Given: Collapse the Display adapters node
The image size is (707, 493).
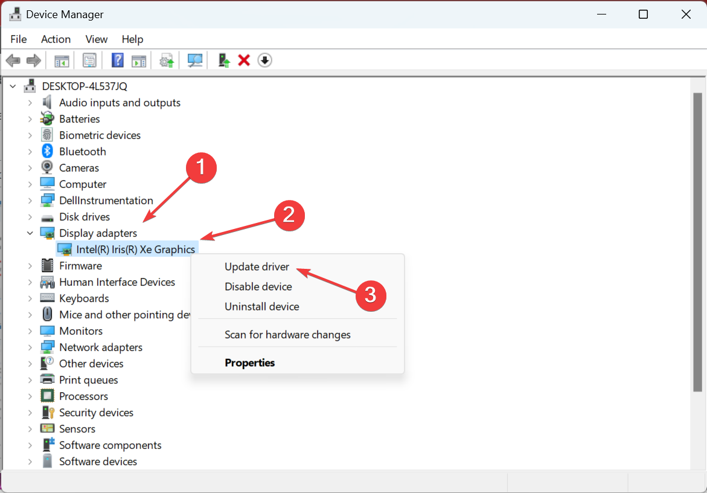Looking at the screenshot, I should pos(30,233).
